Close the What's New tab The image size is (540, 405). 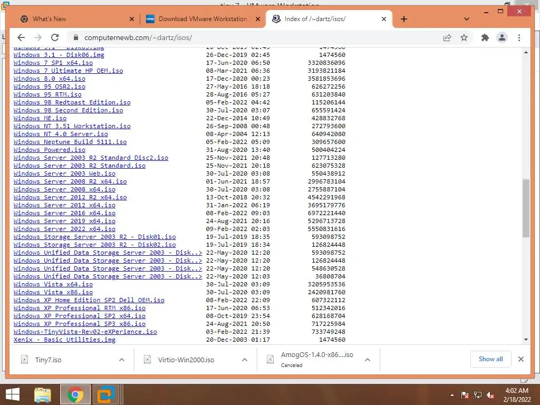pos(131,19)
